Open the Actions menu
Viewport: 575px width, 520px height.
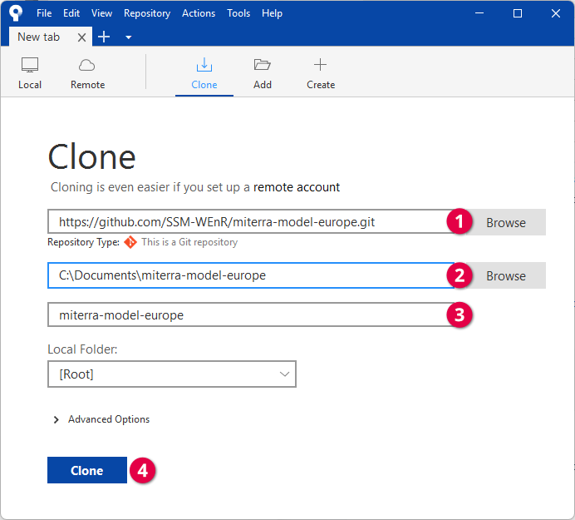(199, 13)
